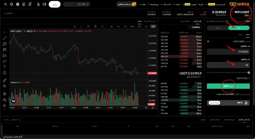
Task: Adjust the order amount percentage slider handle
Action: coord(248,72)
